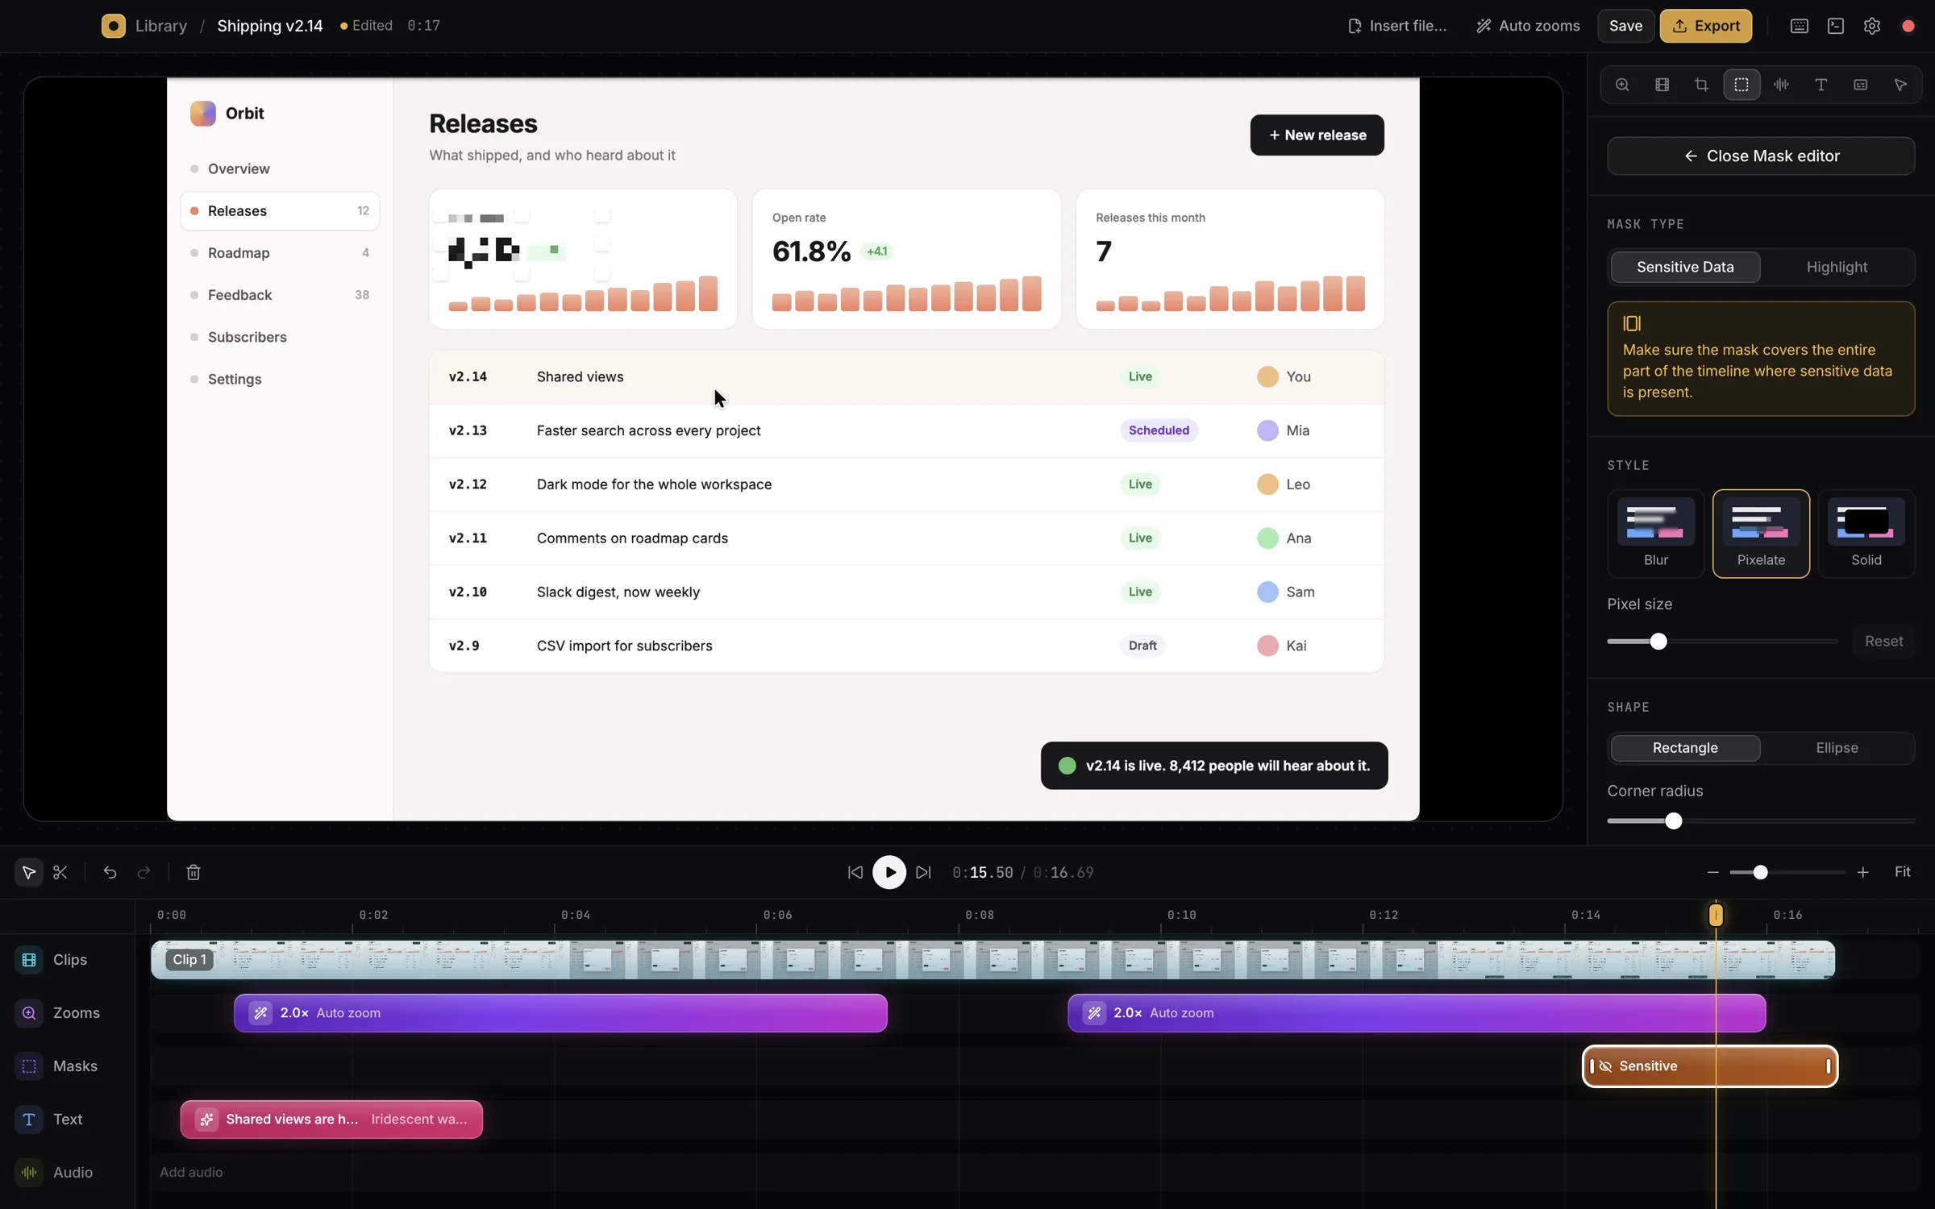Select the Sensitive mask clip on timeline
The image size is (1935, 1209).
[x=1710, y=1066]
